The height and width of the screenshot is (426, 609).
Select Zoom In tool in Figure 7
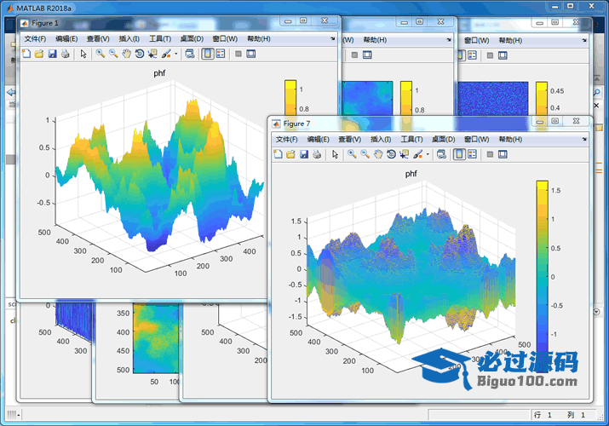[352, 154]
